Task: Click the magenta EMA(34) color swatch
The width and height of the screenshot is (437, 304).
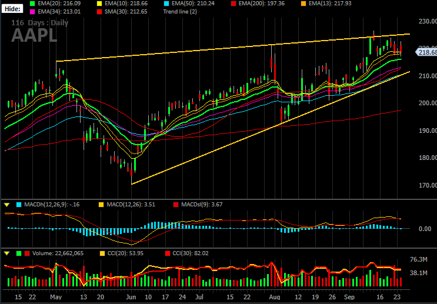Action: (x=32, y=12)
